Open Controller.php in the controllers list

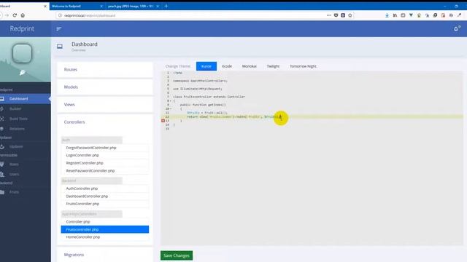tap(105, 222)
